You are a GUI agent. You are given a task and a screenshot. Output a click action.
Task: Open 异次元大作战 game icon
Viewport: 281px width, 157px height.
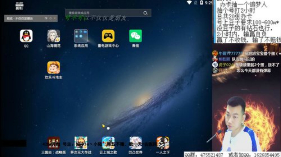[x=81, y=143]
